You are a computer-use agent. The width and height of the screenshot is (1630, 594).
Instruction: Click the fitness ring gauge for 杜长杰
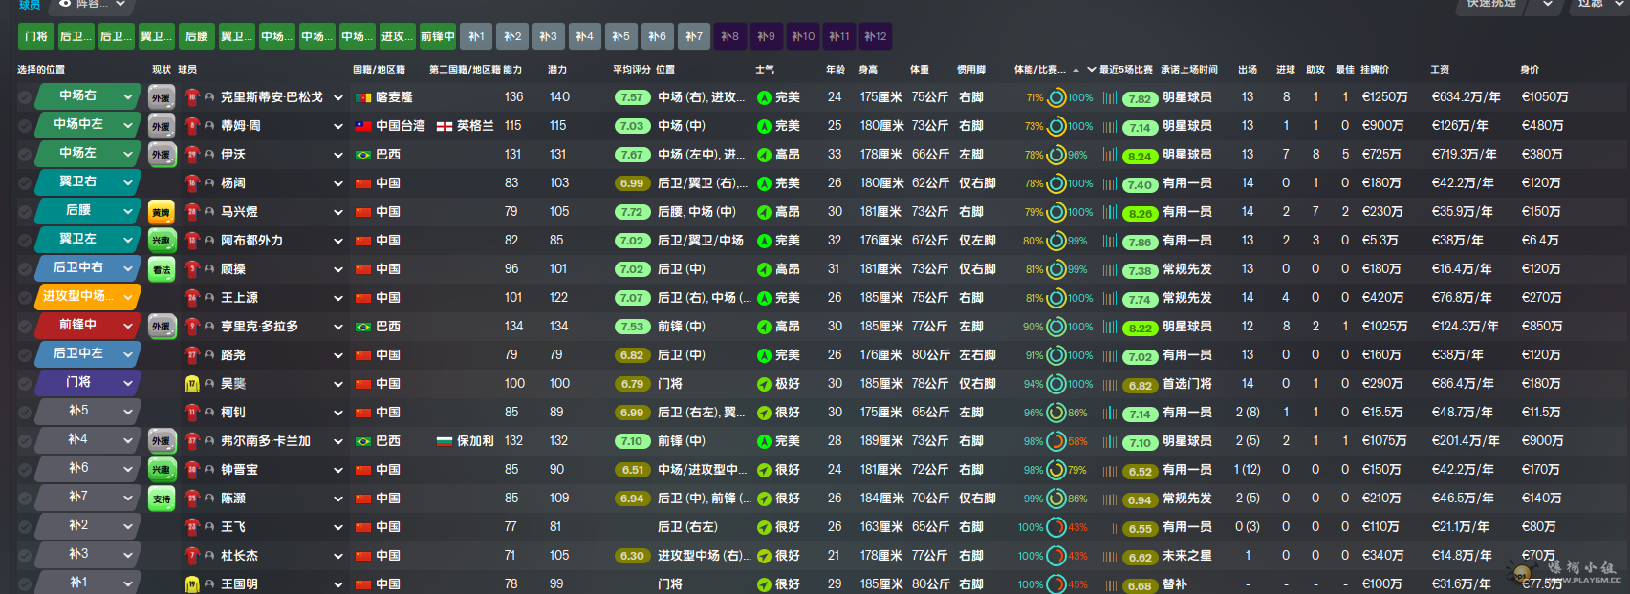pyautogui.click(x=1055, y=556)
